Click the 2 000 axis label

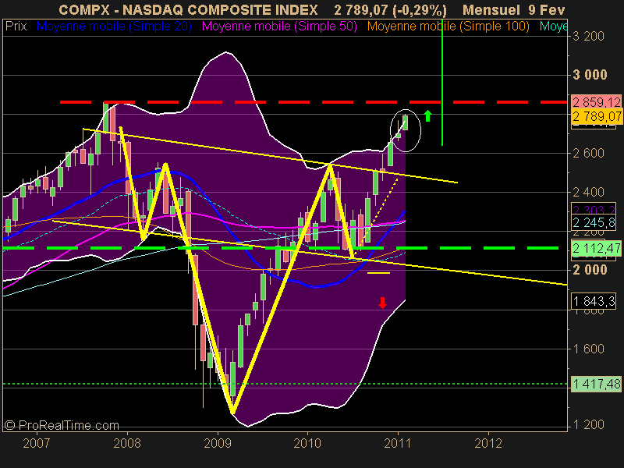click(x=590, y=270)
